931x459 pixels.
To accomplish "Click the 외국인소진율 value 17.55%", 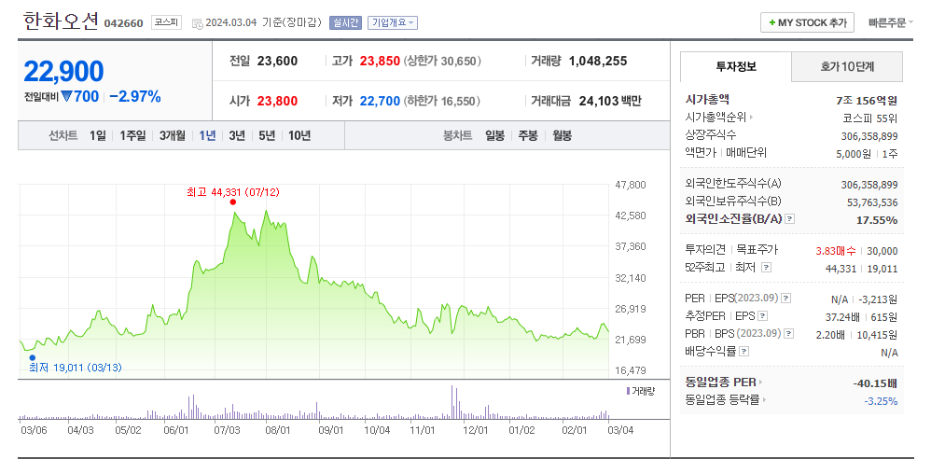I will tap(877, 219).
